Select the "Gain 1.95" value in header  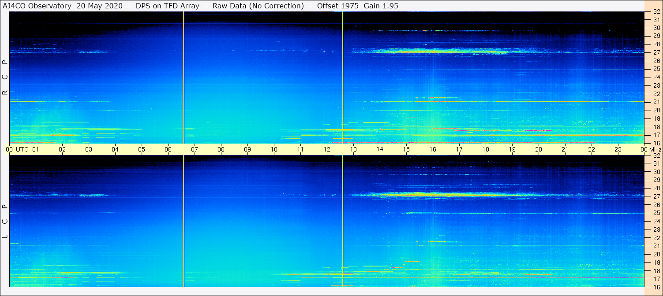(x=381, y=6)
